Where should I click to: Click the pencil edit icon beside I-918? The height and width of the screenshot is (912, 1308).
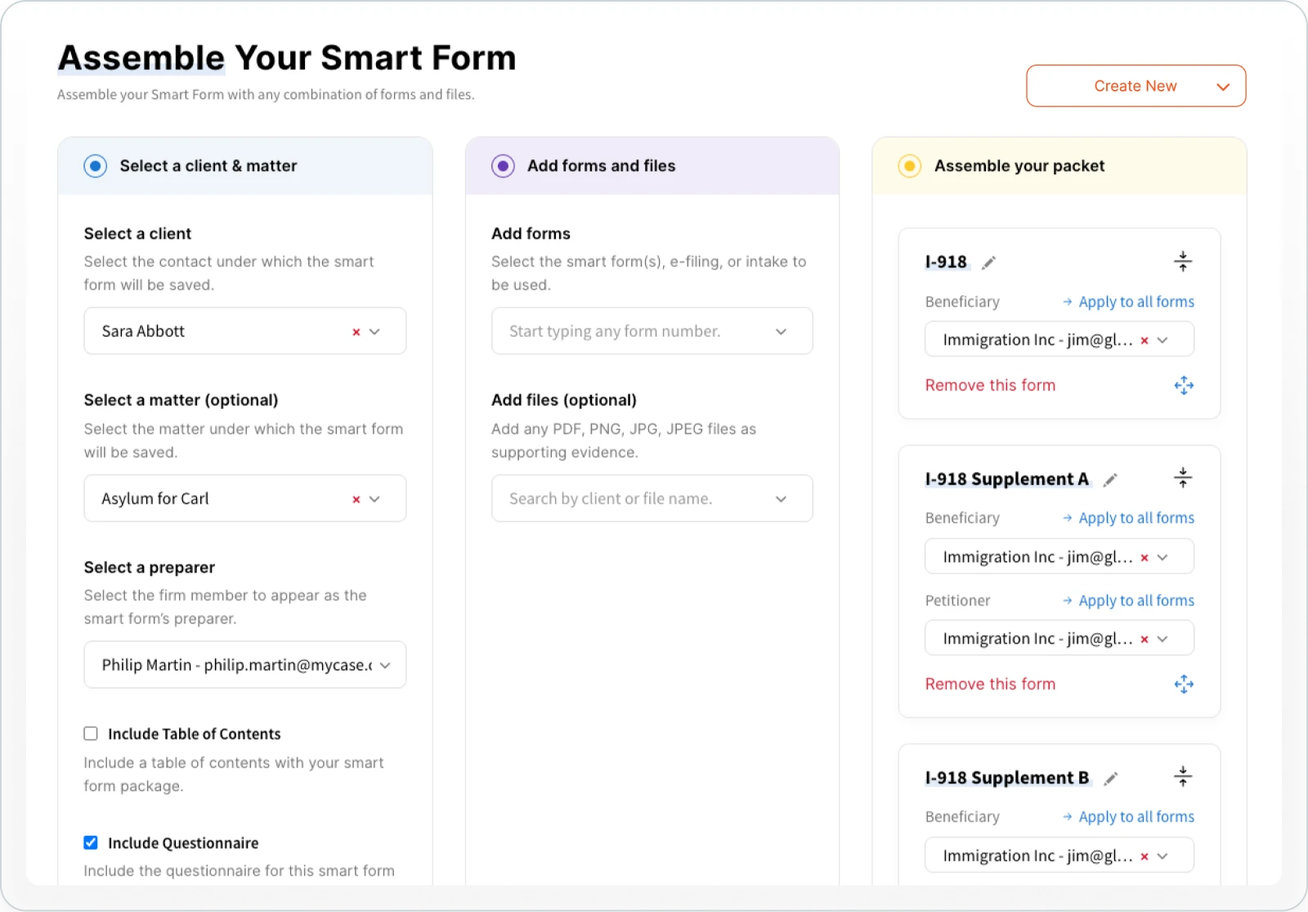pos(988,263)
